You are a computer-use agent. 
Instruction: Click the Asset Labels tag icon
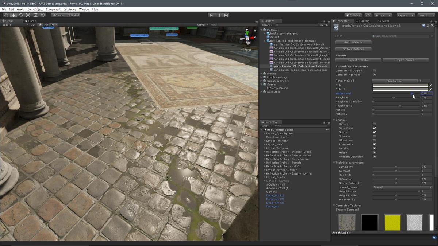[x=434, y=237]
